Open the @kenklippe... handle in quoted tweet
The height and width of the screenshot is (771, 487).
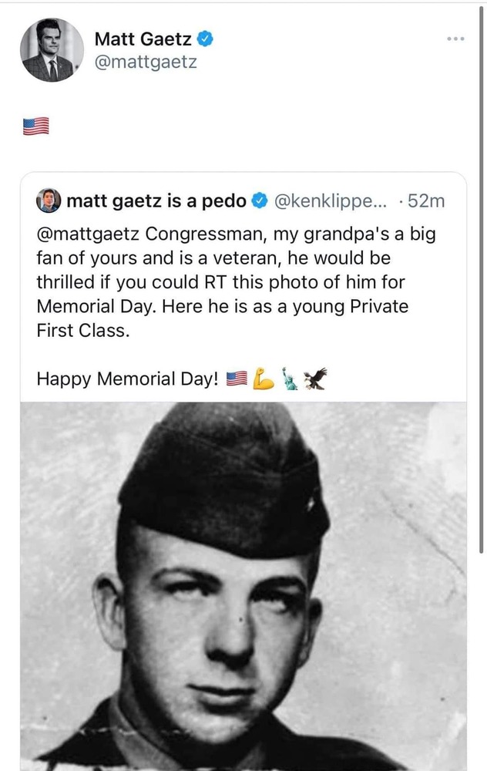[x=331, y=202]
